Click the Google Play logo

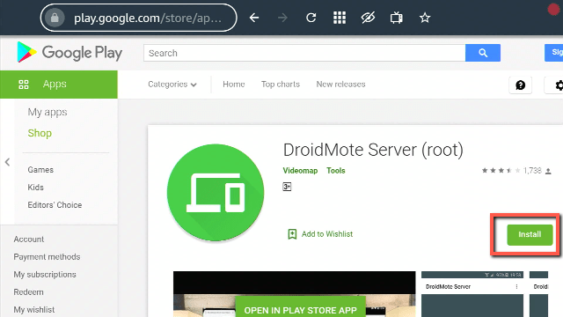click(x=69, y=53)
